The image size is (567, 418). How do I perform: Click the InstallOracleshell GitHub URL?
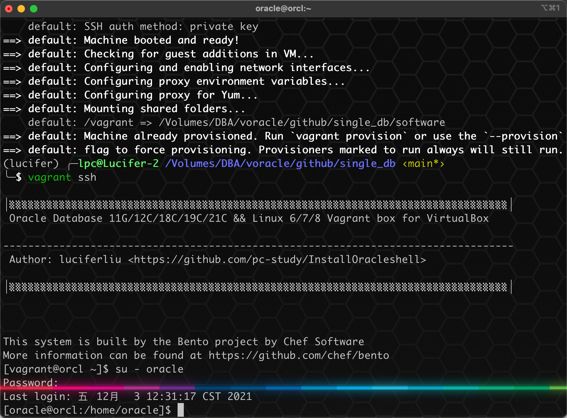pos(277,259)
